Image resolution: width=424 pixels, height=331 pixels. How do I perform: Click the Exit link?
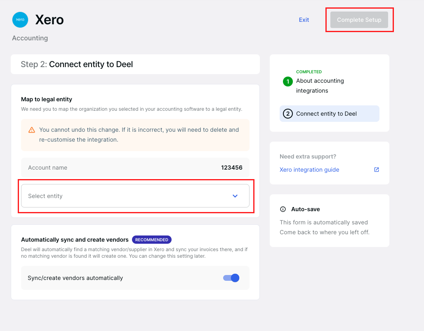coord(304,20)
